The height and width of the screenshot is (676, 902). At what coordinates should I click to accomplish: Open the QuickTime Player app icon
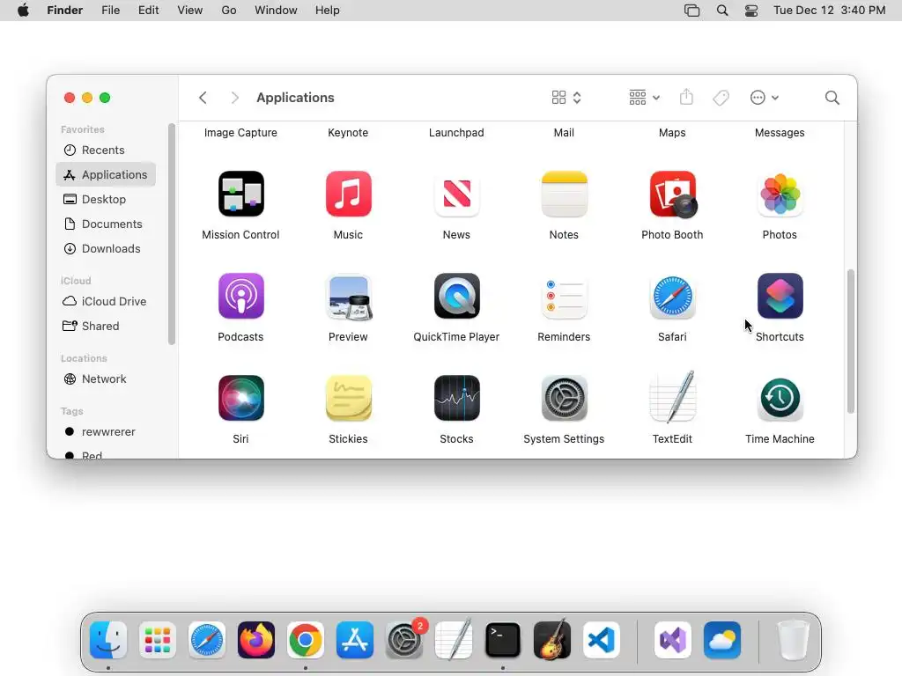click(457, 296)
